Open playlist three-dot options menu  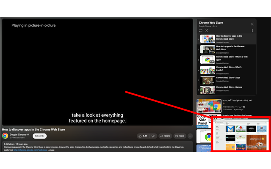pyautogui.click(x=252, y=30)
